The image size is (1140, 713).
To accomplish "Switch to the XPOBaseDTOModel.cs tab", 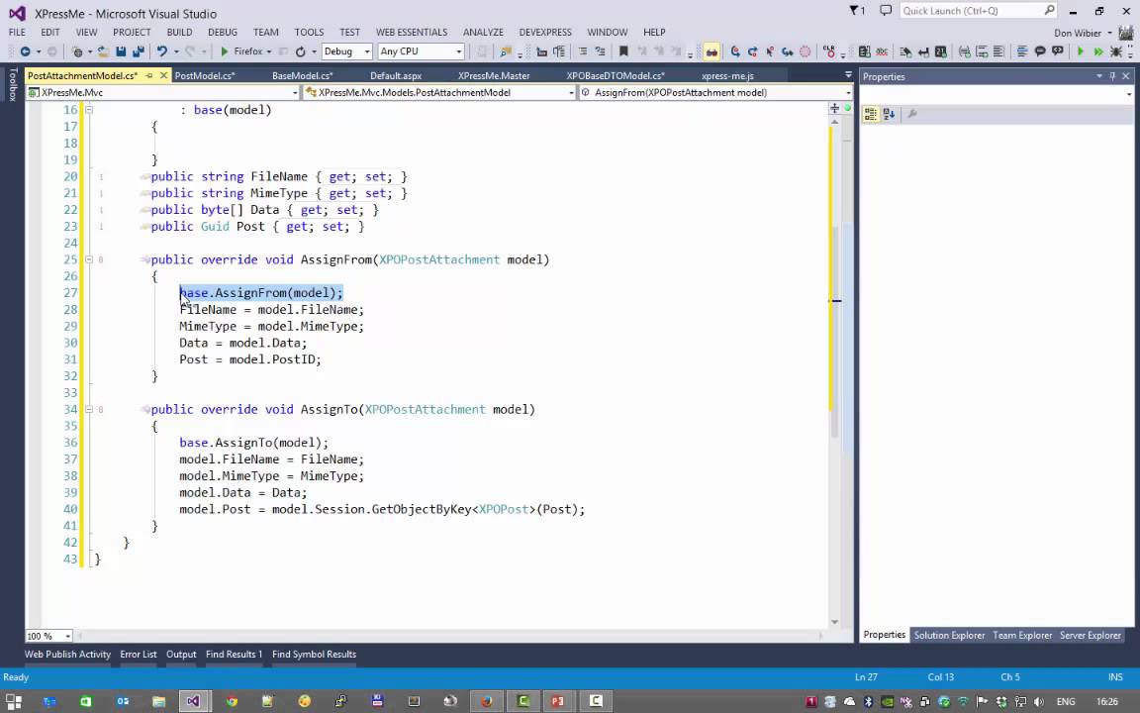I will point(616,75).
